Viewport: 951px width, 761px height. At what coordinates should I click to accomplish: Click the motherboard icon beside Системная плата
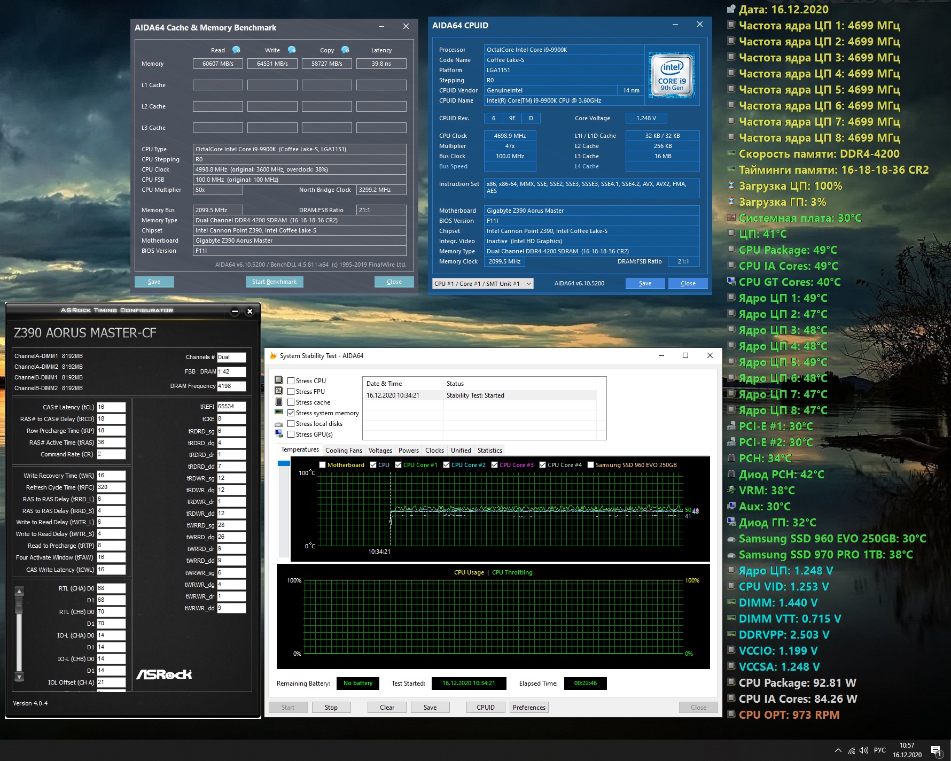point(731,218)
